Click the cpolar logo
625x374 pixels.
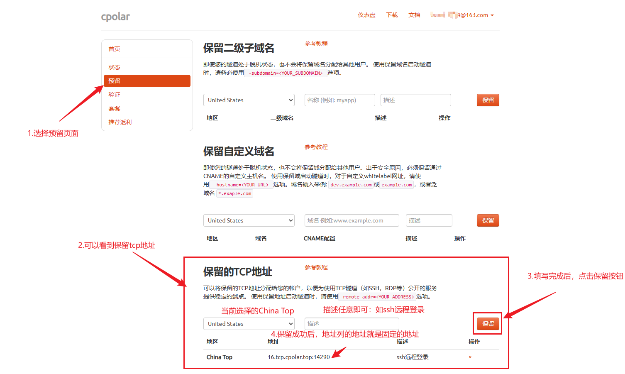pyautogui.click(x=115, y=17)
